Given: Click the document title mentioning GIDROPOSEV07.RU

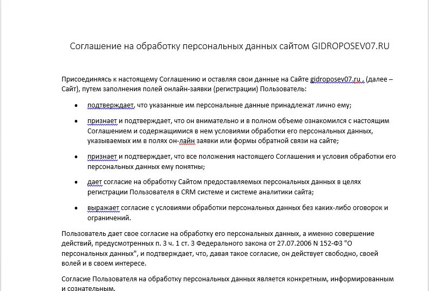Looking at the screenshot, I should tap(229, 46).
